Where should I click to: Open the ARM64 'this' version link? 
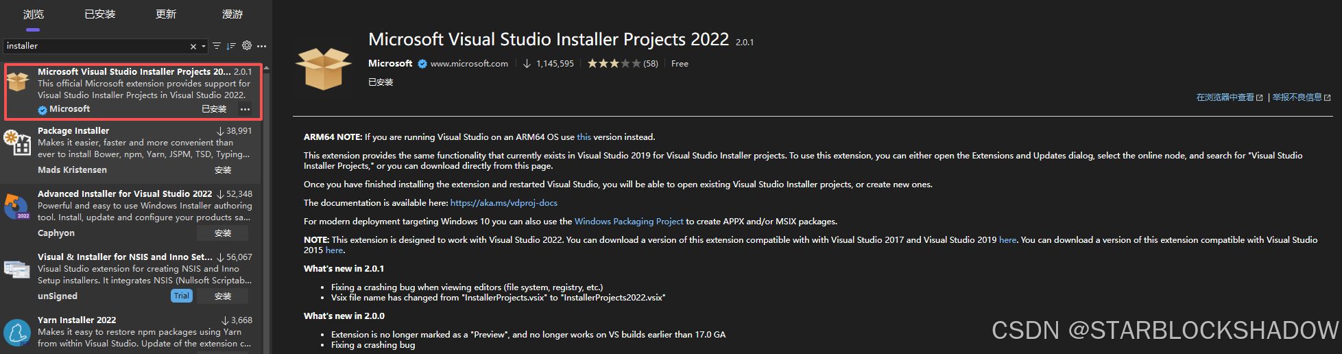pos(584,137)
